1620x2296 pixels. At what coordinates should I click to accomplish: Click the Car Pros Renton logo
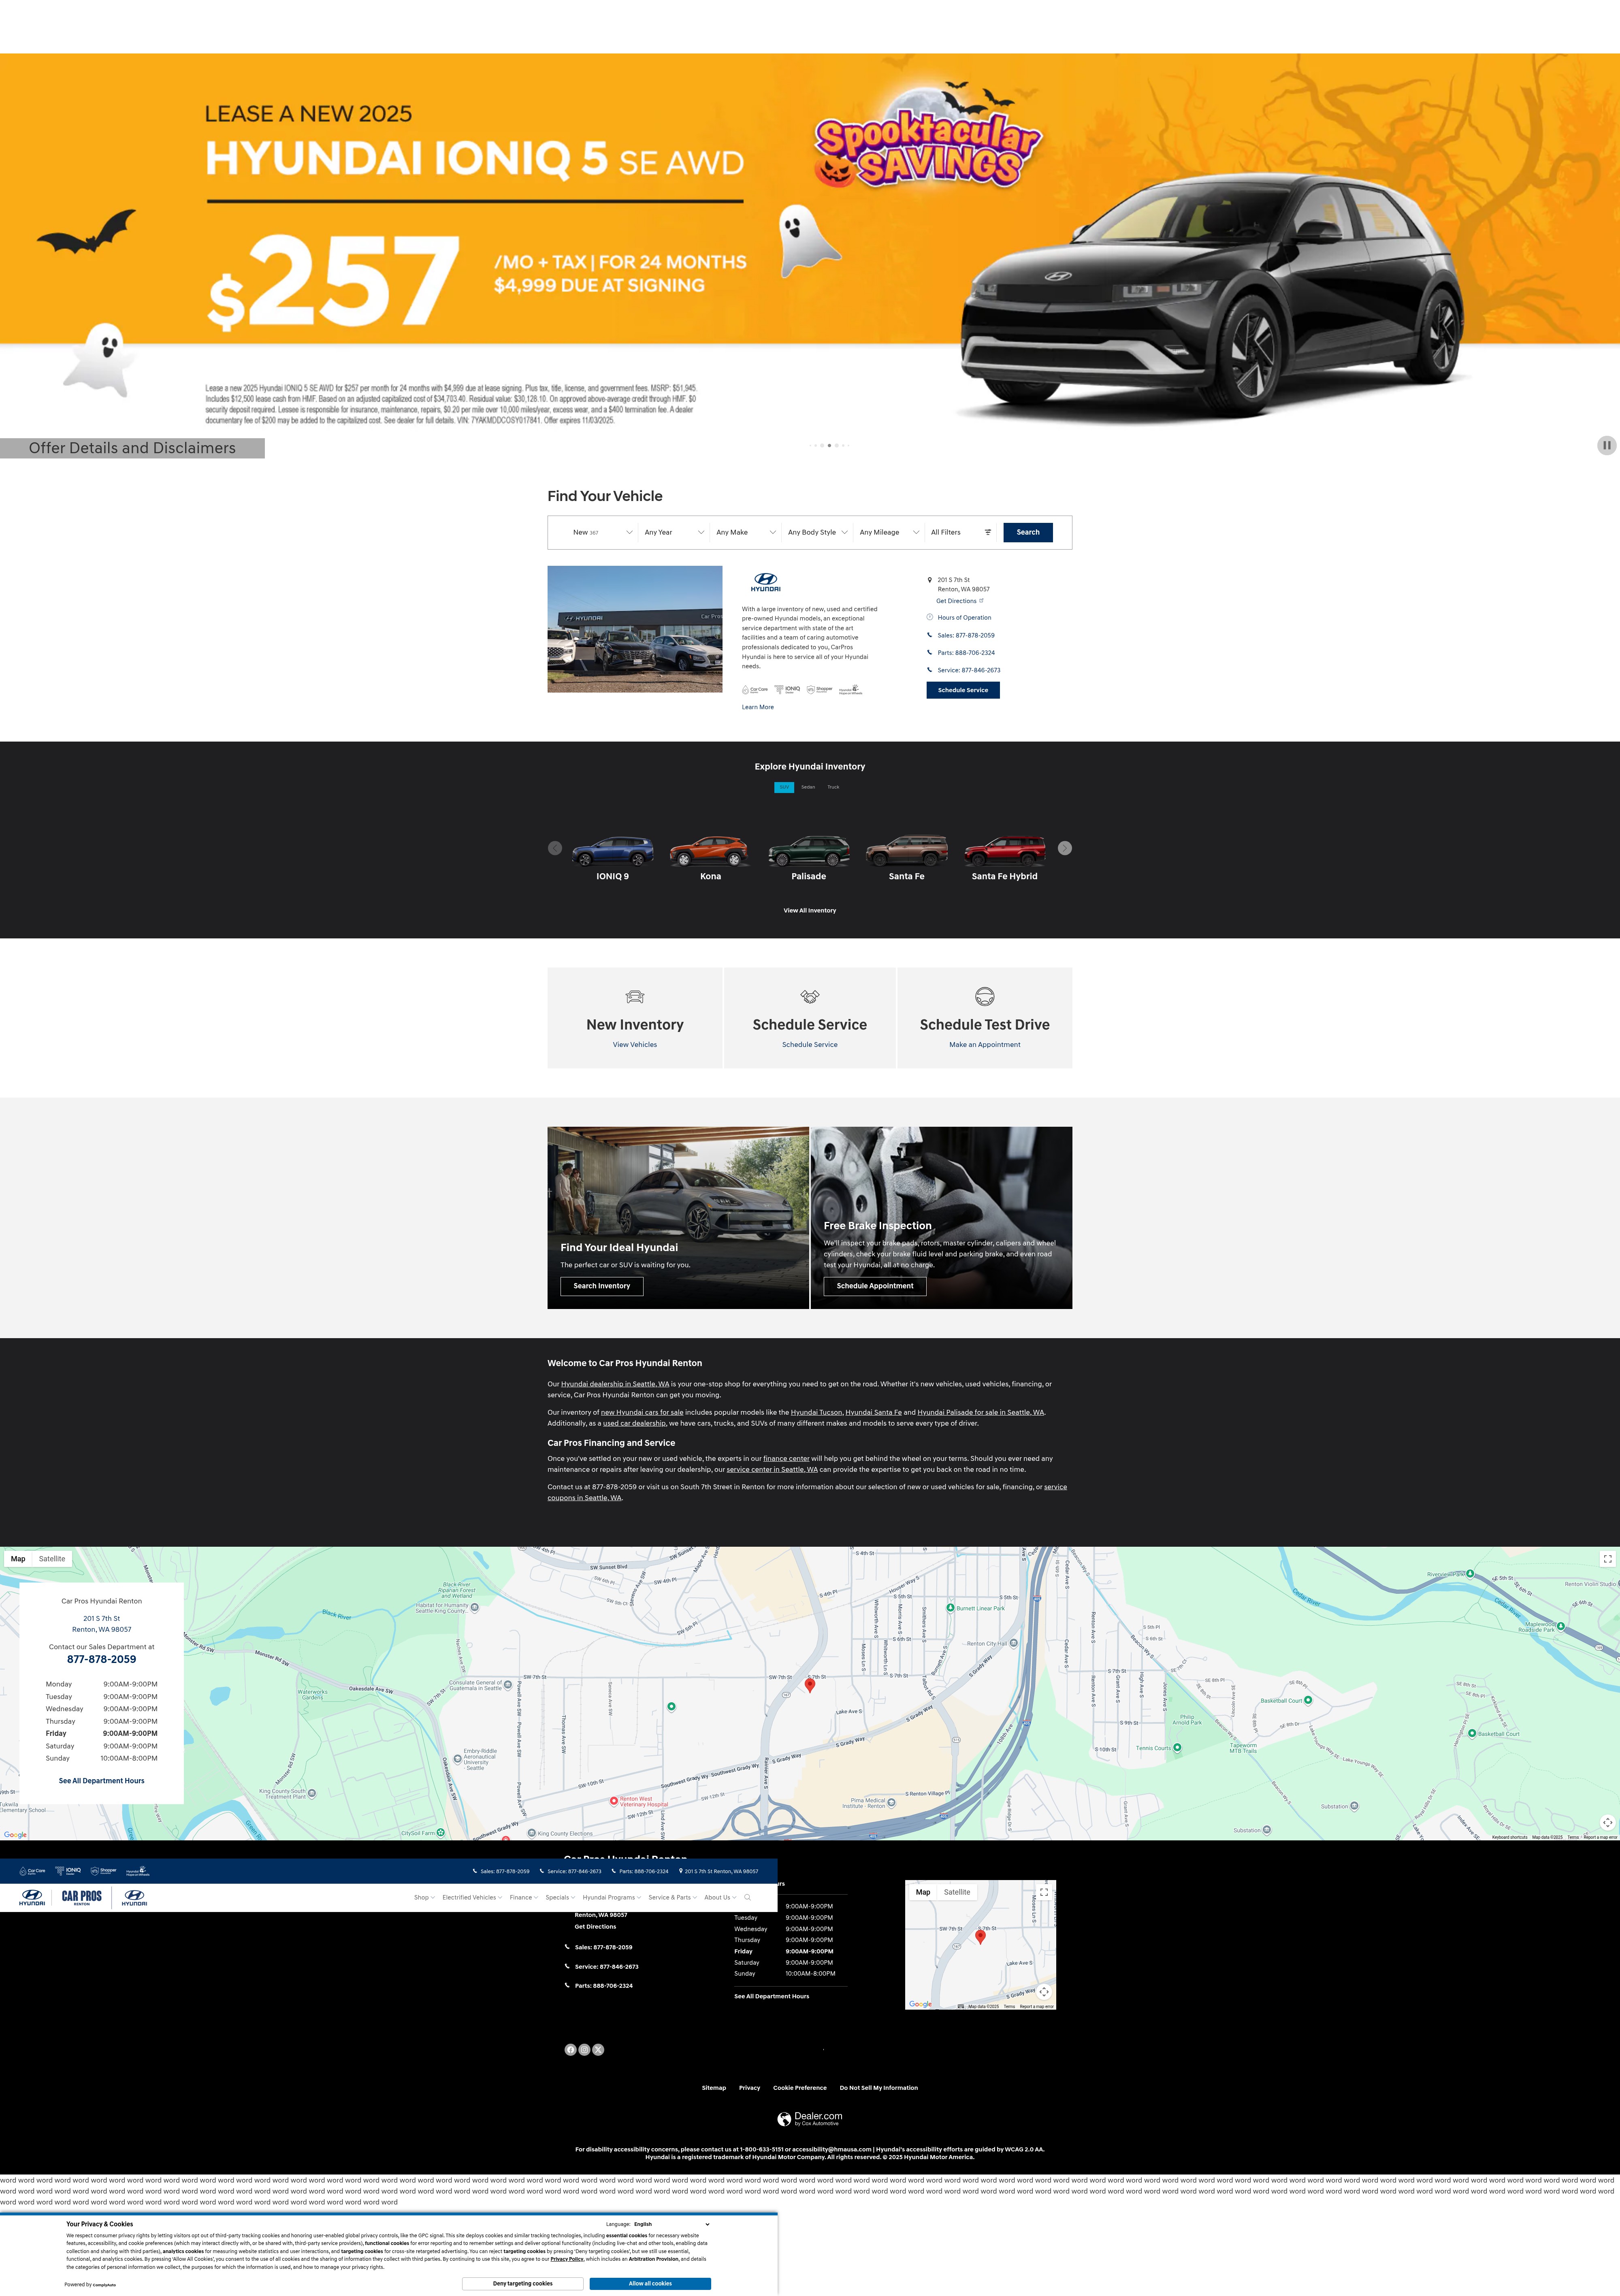coord(82,1897)
